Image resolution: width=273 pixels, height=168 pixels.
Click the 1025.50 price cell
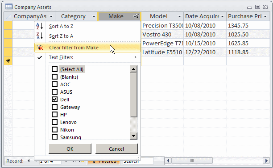click(x=248, y=34)
